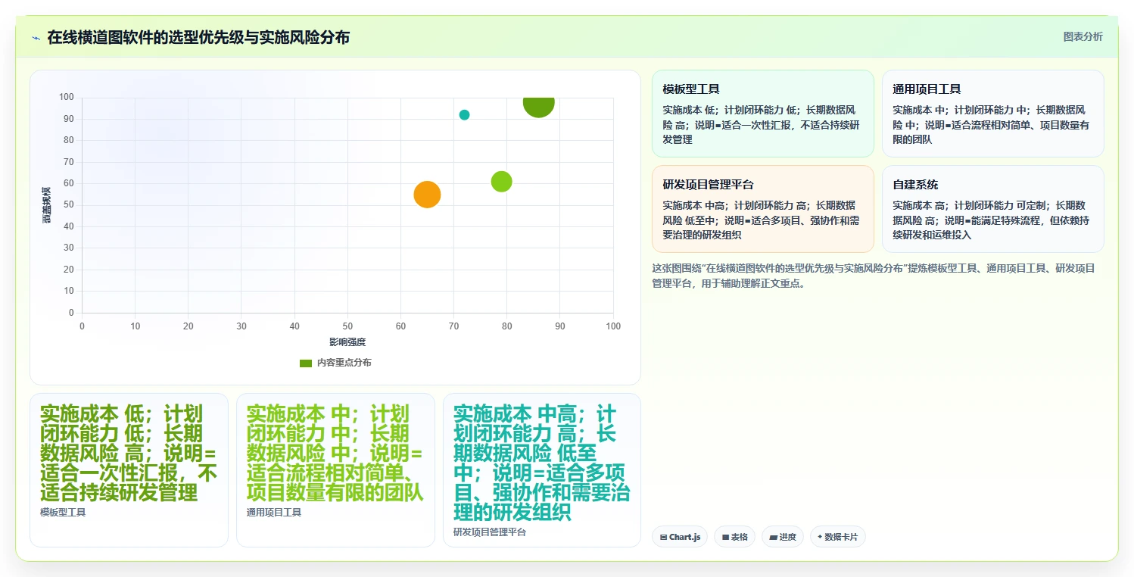
Task: Select the teal 研发项目管理平台 summary card
Action: (x=542, y=469)
